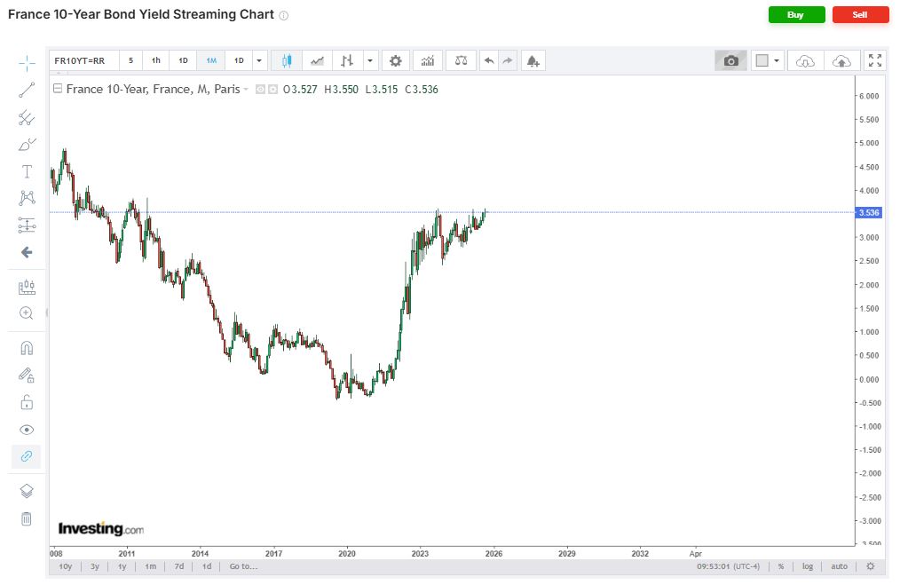Open chart settings gear at bottom right
Viewport: 900px width, 585px height.
pos(870,566)
